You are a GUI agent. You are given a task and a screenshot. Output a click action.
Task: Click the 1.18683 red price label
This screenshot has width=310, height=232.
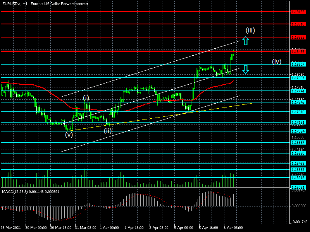(x=298, y=37)
